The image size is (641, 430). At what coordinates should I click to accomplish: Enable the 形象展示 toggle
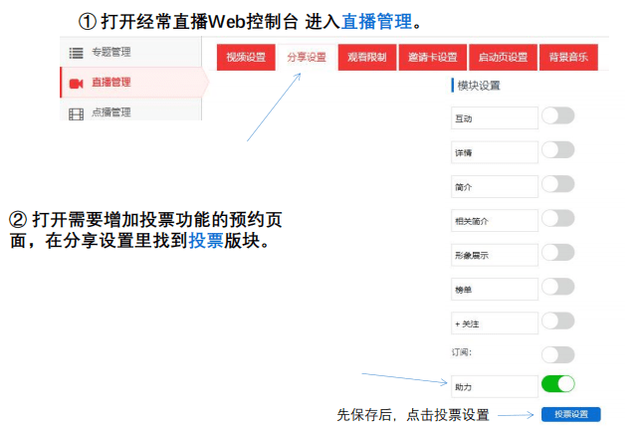(557, 253)
